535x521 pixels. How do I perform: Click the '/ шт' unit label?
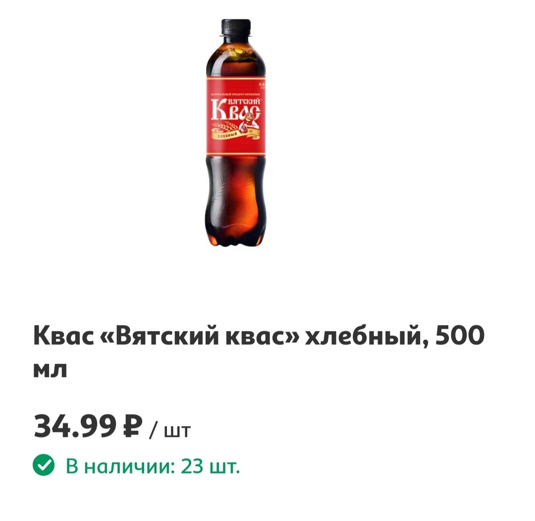169,430
